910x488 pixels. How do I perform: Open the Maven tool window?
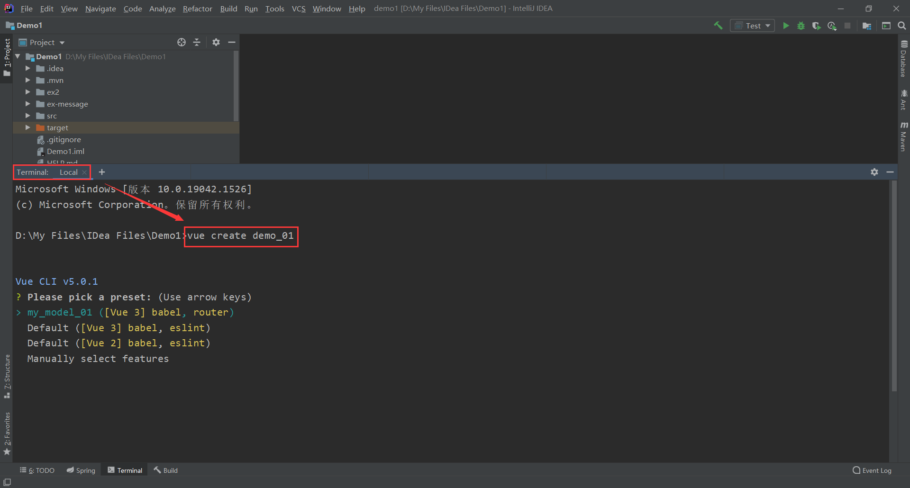[904, 136]
